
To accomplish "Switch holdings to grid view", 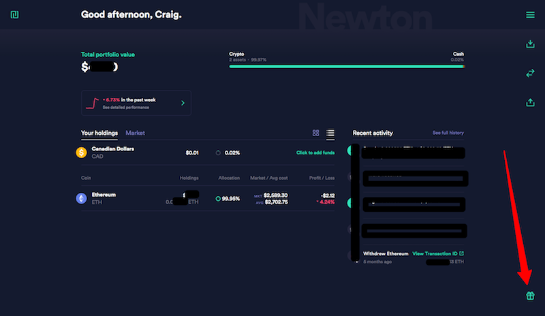I will (x=315, y=133).
